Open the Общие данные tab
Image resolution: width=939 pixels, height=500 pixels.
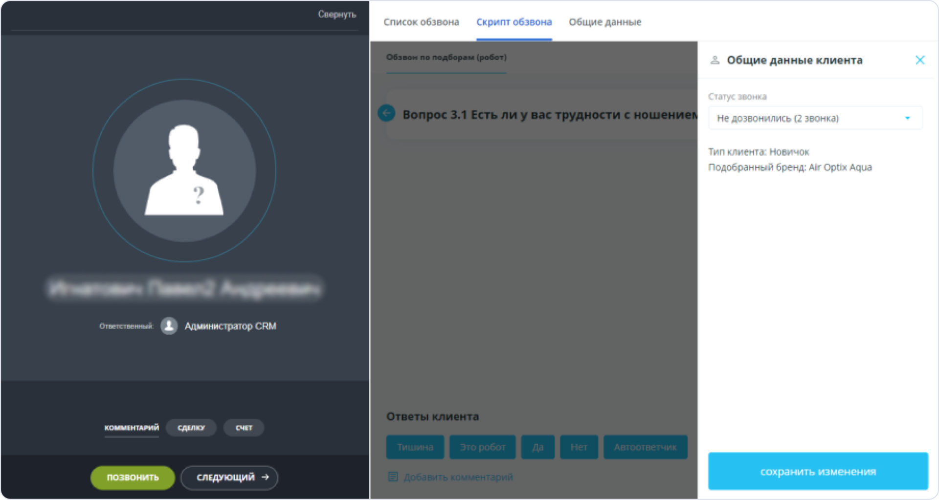tap(605, 22)
